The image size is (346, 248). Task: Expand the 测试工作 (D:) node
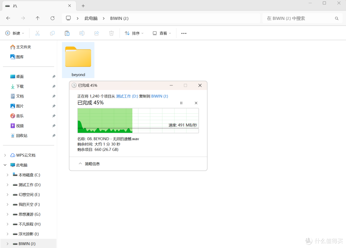[7, 185]
